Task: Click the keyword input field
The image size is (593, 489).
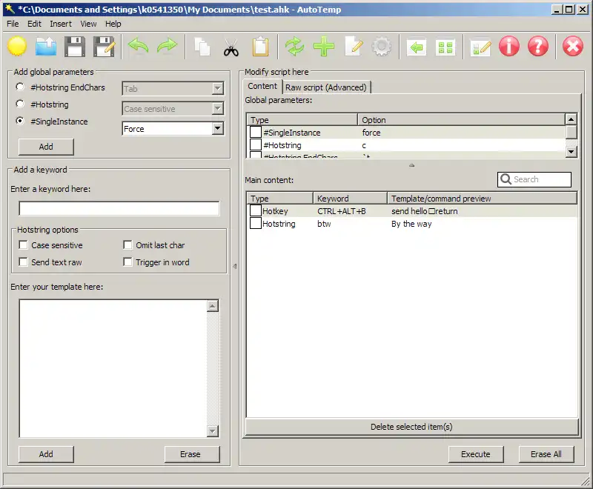Action: (119, 208)
